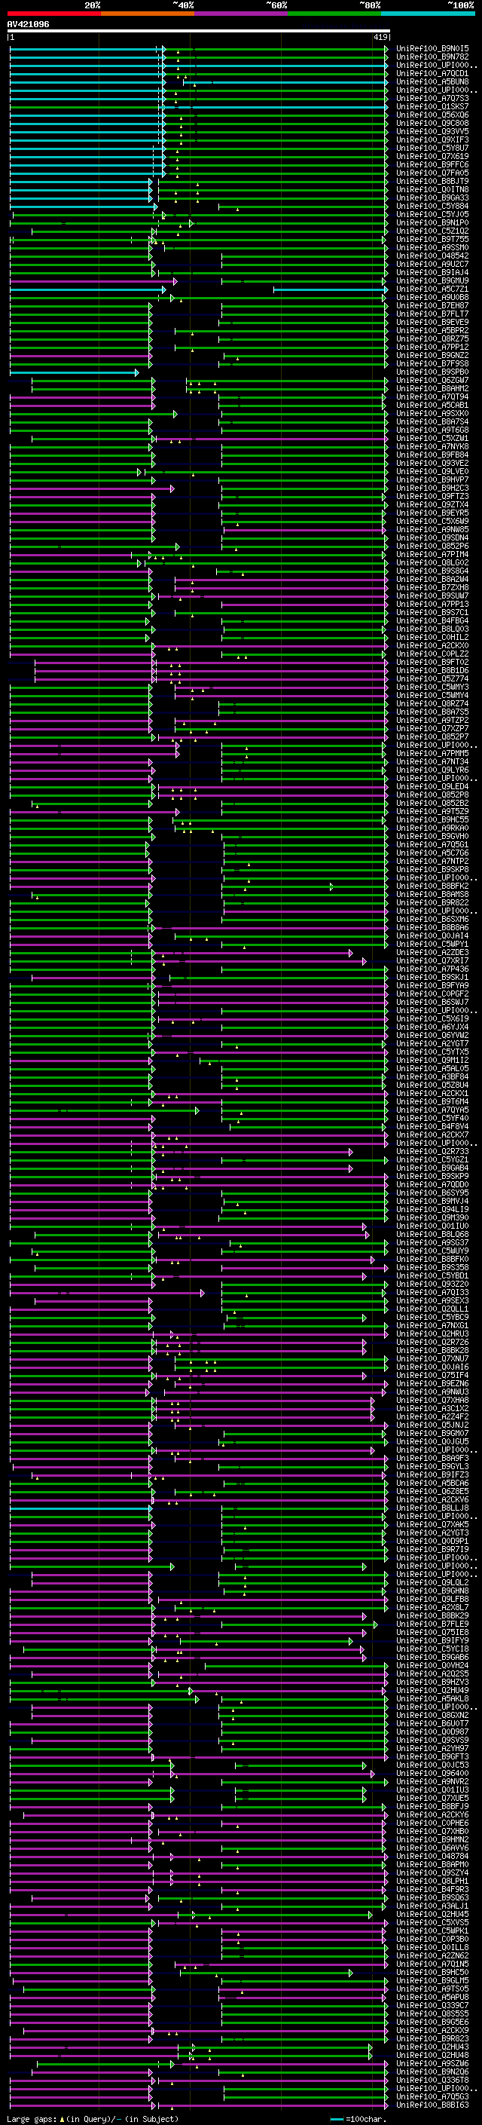This screenshot has height=2125, width=482.
Task: Click hit label UniRef100_A7PMM5
Action: [x=432, y=754]
